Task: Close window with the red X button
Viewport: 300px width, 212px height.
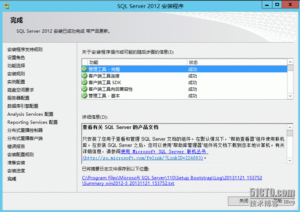Action: point(290,4)
